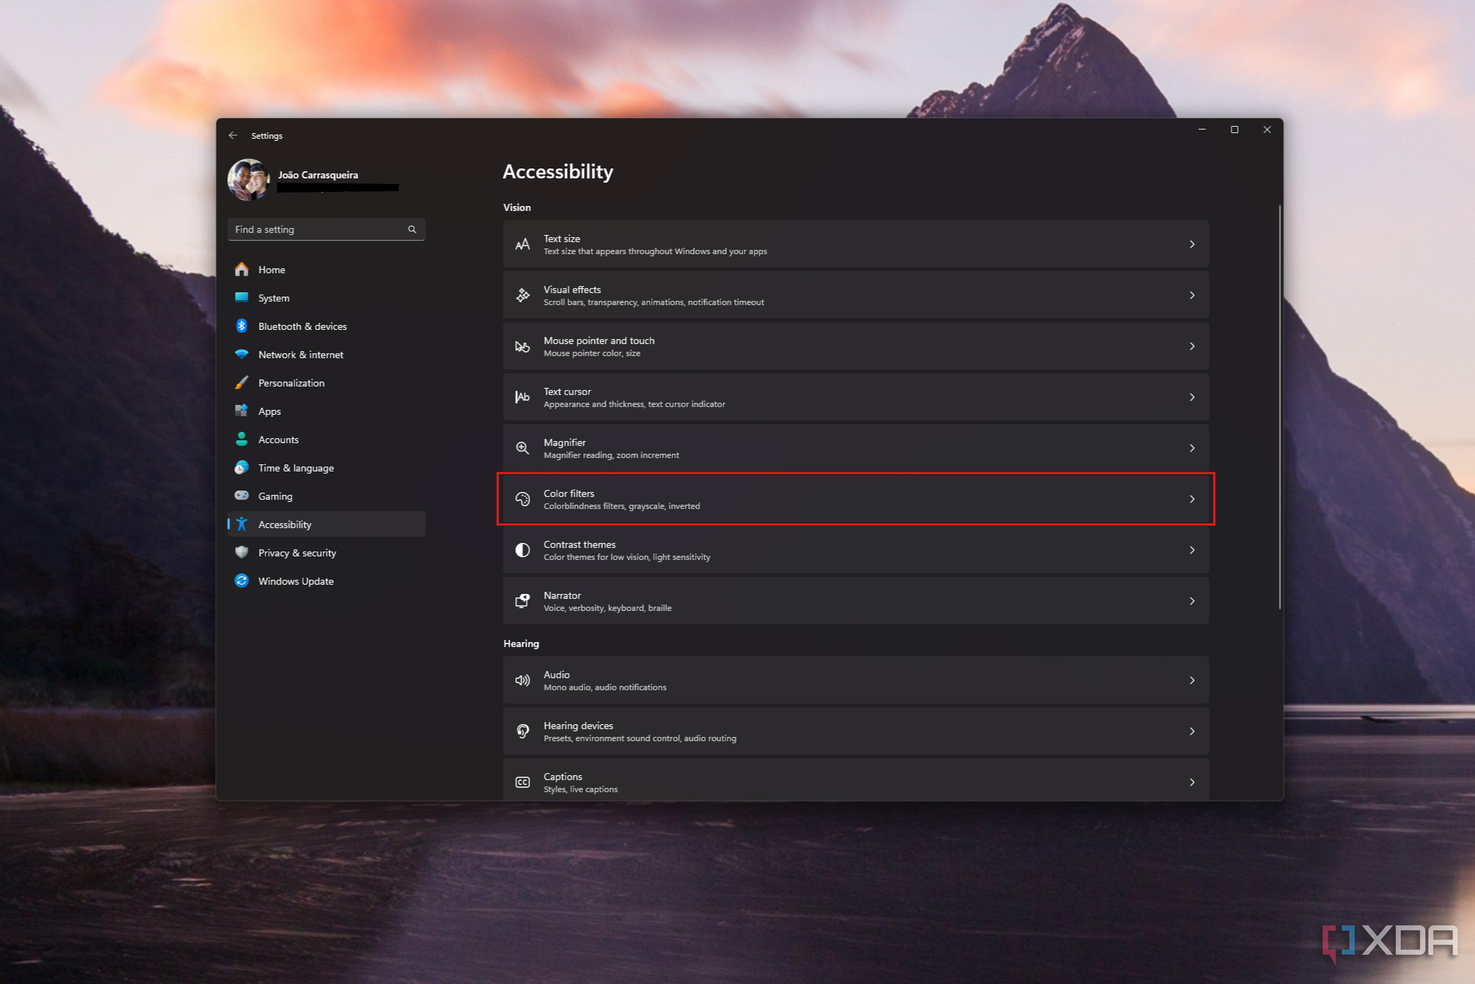Select Accessibility label in the sidebar
Screen dimensions: 1475x984
[x=285, y=525]
